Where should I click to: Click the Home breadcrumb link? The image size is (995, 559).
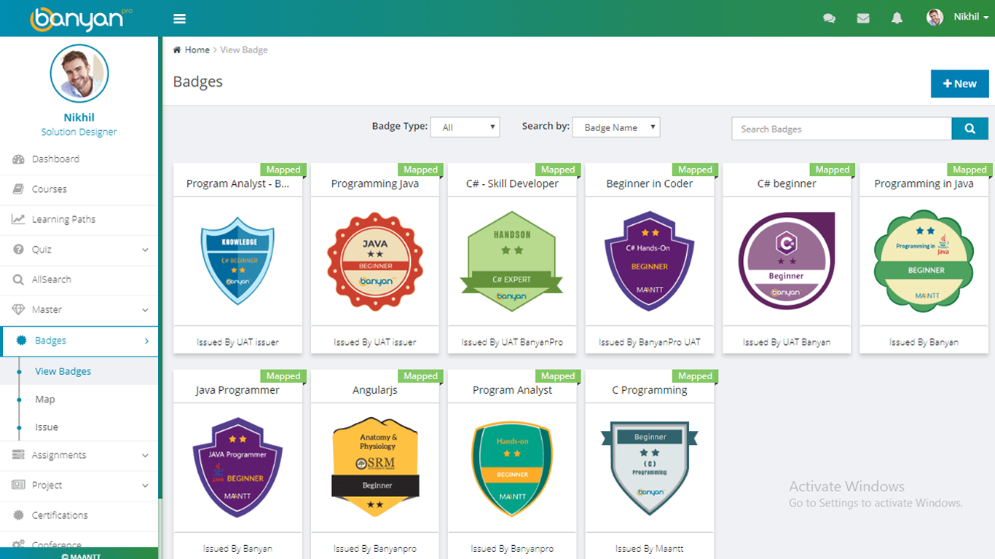coord(197,49)
